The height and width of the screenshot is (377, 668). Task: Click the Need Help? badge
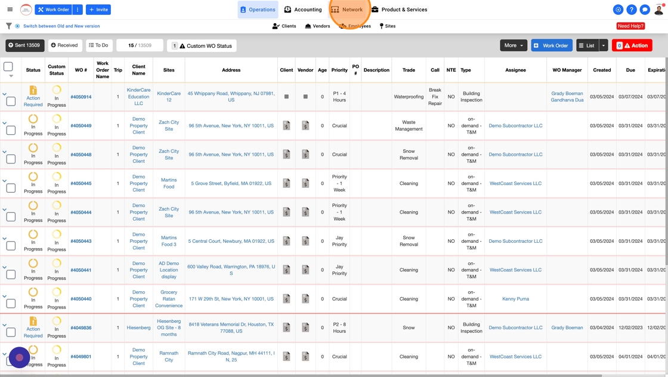point(630,26)
